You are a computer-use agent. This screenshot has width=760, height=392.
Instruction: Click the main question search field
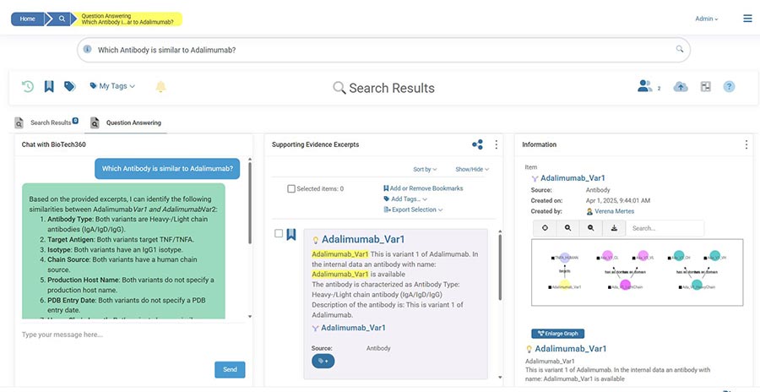coord(383,50)
